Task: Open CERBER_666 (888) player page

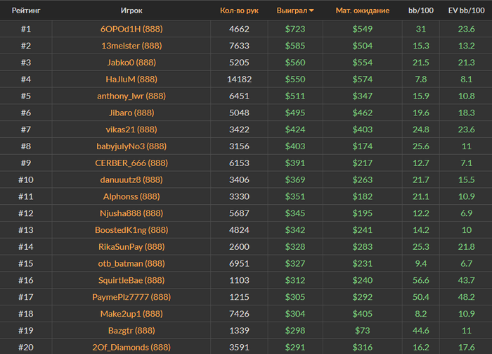Action: click(x=131, y=163)
